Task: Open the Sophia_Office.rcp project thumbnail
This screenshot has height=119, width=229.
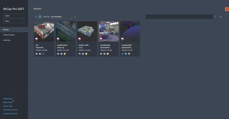Action: pyautogui.click(x=87, y=31)
